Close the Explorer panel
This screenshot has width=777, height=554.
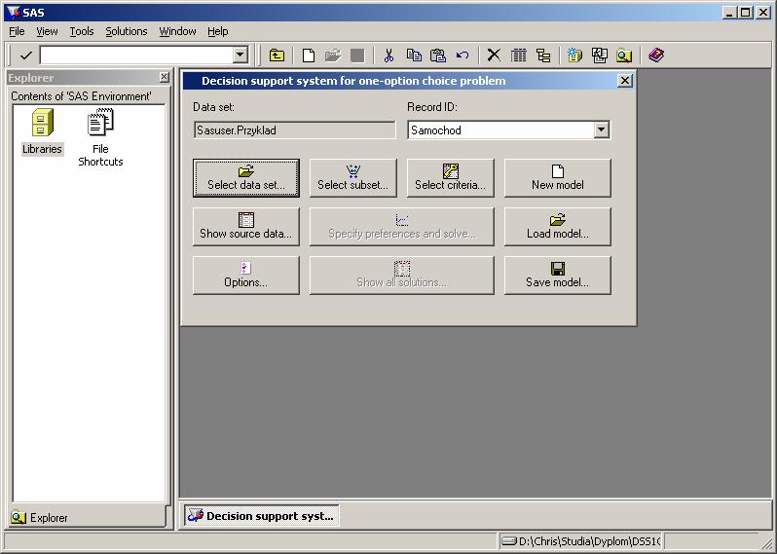click(164, 77)
